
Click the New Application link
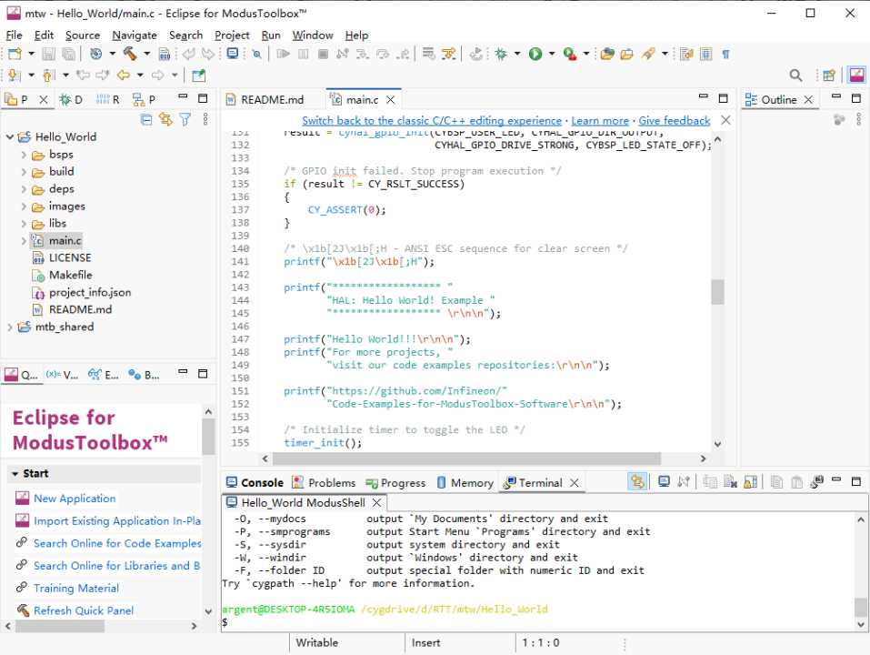[x=75, y=499]
